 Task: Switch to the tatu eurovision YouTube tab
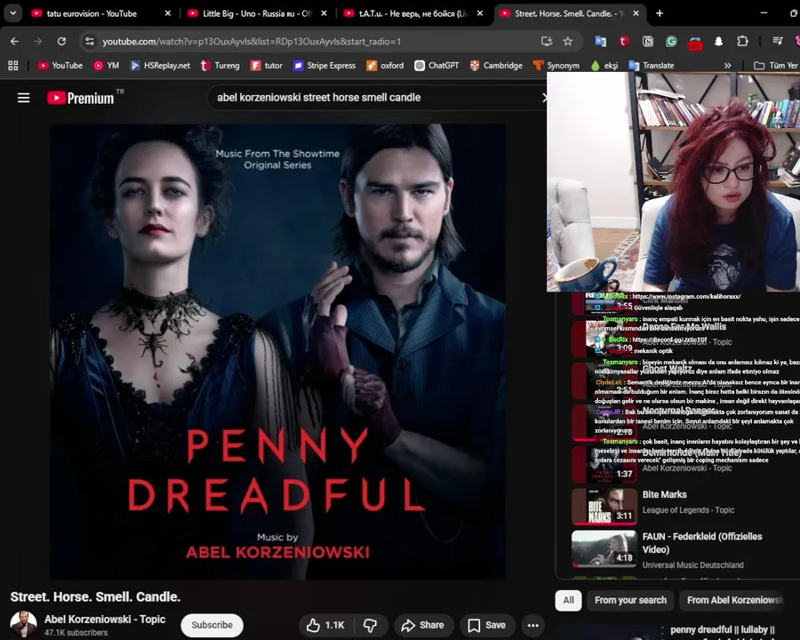[x=92, y=14]
